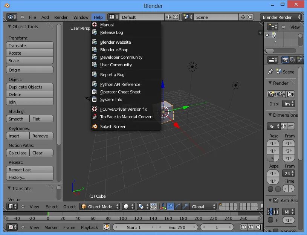Adjust the resolution slider under Dimensions
Screen dimensions: 307x235
[273, 158]
